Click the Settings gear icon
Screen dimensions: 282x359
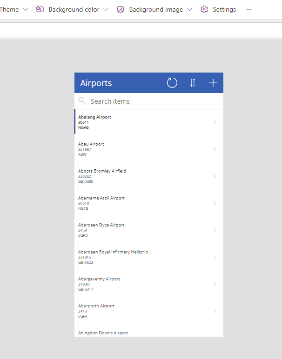pyautogui.click(x=204, y=9)
